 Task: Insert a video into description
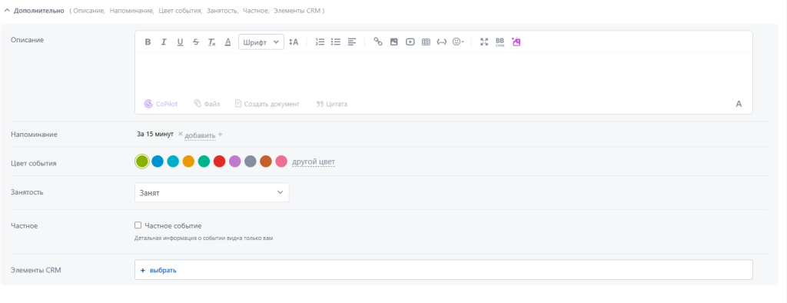[x=410, y=42]
